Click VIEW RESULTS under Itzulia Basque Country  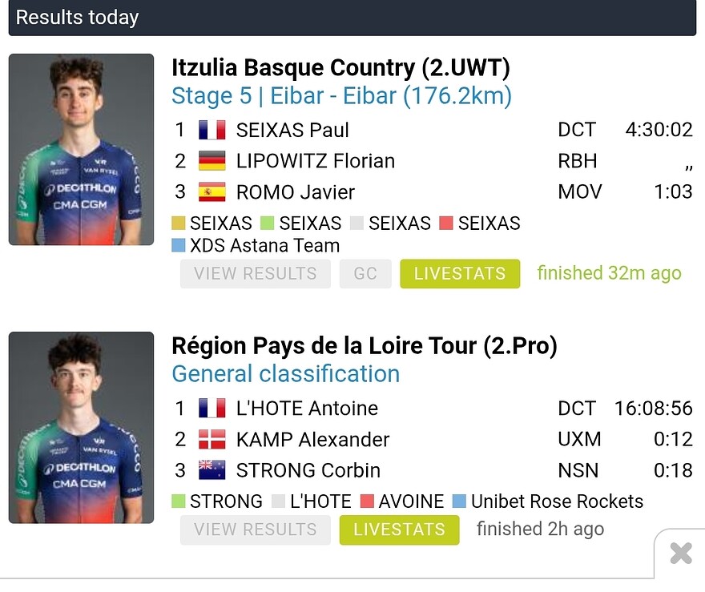[255, 273]
